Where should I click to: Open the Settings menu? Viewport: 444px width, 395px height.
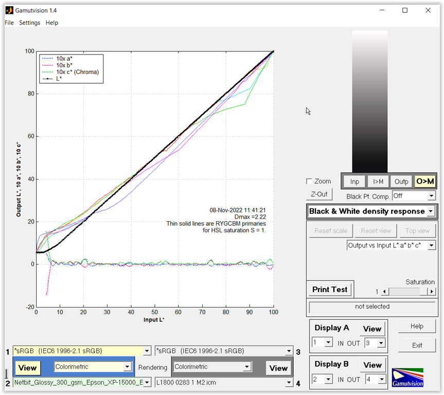click(30, 23)
